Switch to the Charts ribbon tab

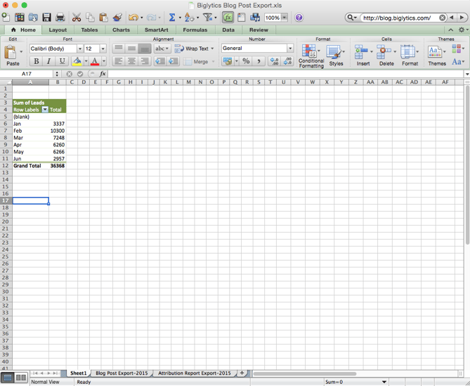click(x=121, y=30)
